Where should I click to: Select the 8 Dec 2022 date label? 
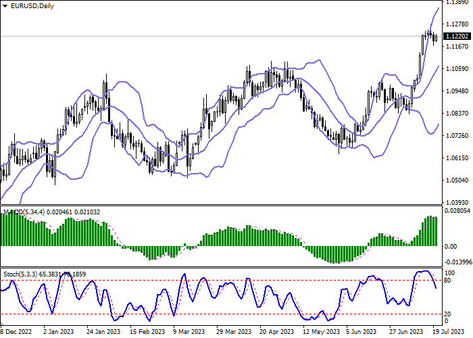16,332
